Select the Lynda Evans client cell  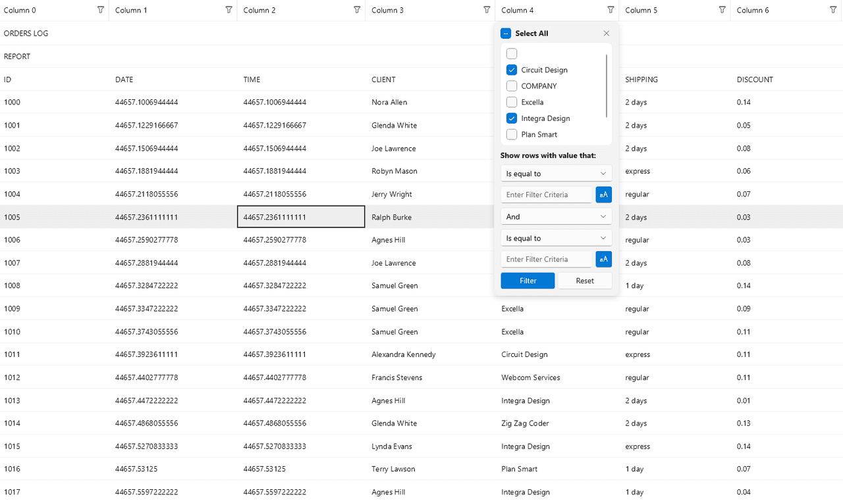click(430, 446)
